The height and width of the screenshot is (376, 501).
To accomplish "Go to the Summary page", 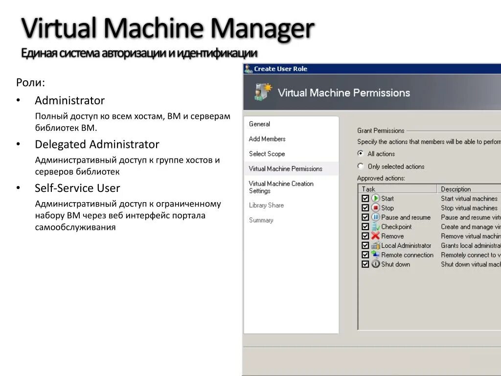I will (x=261, y=220).
